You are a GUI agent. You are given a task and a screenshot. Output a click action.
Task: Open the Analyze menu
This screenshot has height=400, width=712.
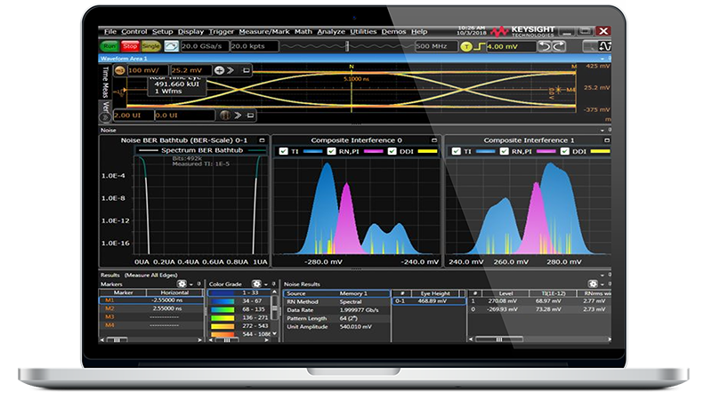(x=331, y=32)
